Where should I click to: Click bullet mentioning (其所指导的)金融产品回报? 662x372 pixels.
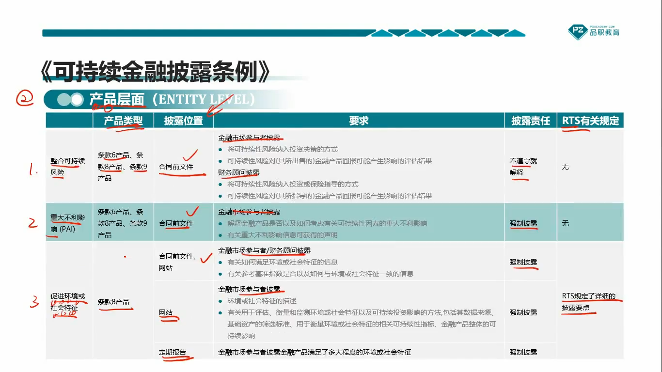coord(330,196)
